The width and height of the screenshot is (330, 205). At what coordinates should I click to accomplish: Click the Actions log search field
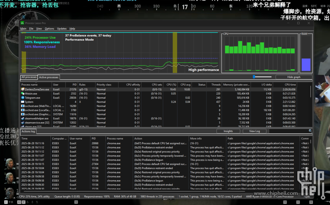289,131
